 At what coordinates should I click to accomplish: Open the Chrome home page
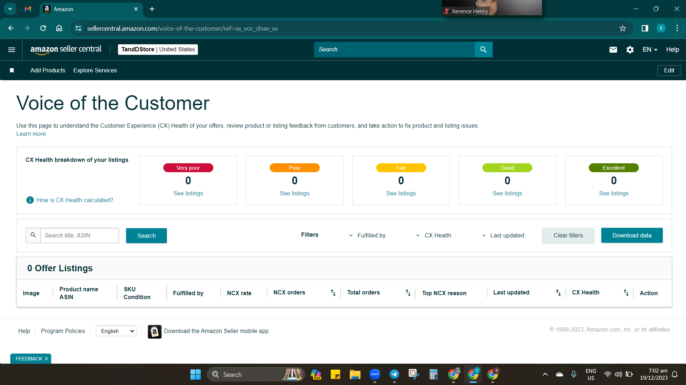click(x=59, y=28)
